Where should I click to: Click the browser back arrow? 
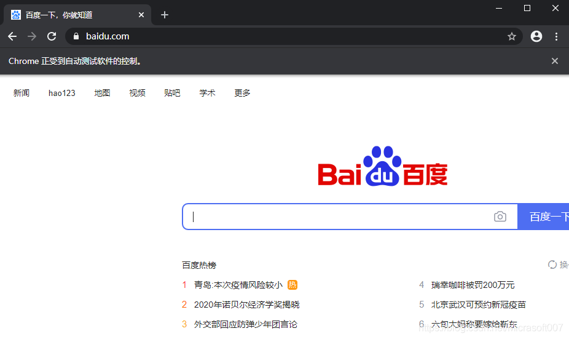tap(12, 36)
